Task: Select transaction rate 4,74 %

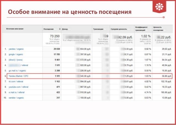Action: pyautogui.click(x=148, y=92)
